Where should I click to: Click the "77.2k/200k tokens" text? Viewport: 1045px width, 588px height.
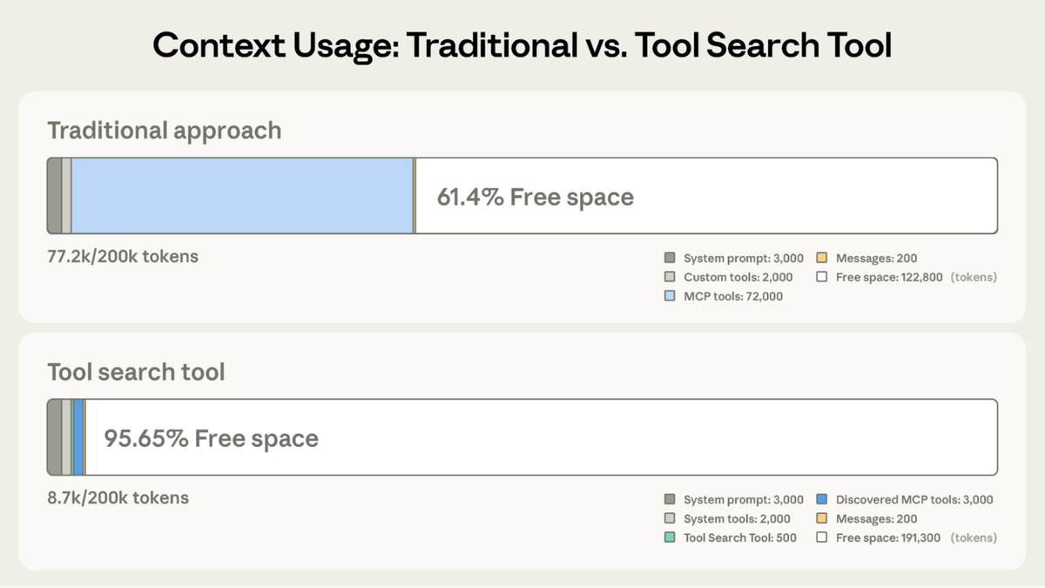(123, 257)
